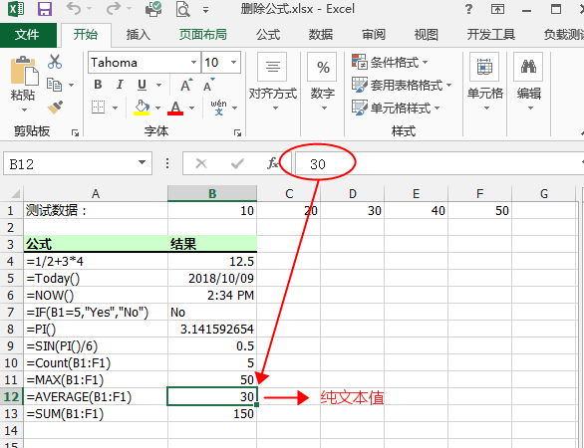Expand the font size dropdown
The height and width of the screenshot is (448, 584).
click(234, 62)
